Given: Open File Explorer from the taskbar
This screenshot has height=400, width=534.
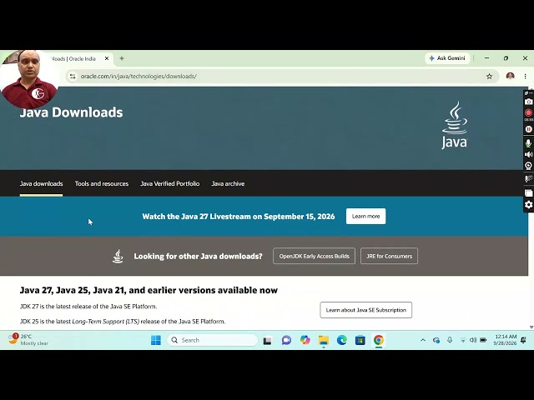Looking at the screenshot, I should [324, 340].
